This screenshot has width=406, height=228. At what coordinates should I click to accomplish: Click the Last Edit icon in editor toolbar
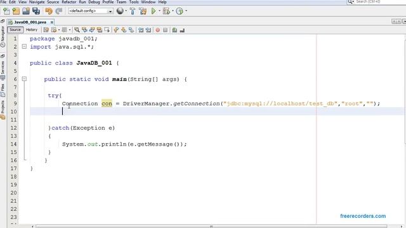(x=46, y=30)
